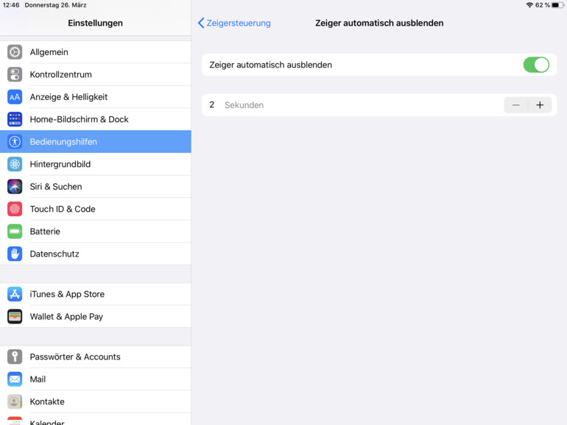Increase seconds with the plus button
567x425 pixels.
click(540, 105)
